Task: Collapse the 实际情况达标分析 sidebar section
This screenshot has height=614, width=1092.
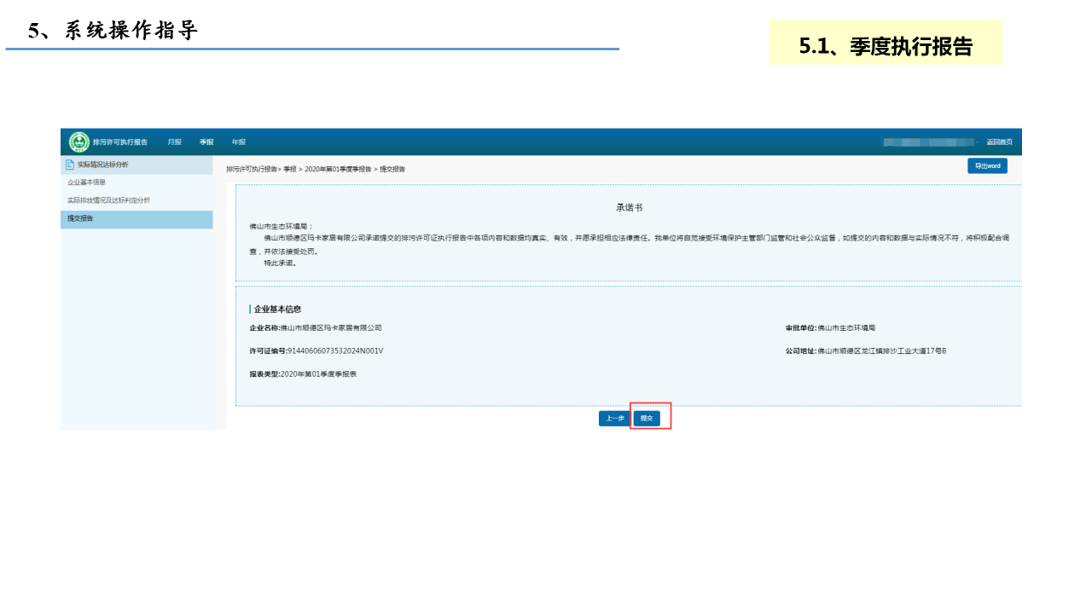Action: pyautogui.click(x=102, y=165)
